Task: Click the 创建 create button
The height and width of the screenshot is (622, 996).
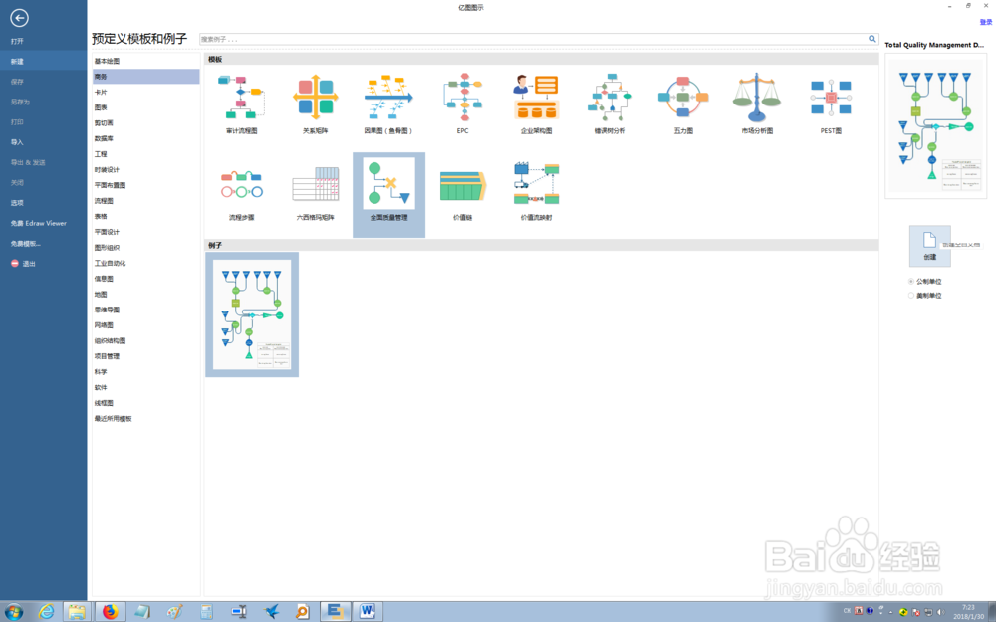Action: (930, 246)
